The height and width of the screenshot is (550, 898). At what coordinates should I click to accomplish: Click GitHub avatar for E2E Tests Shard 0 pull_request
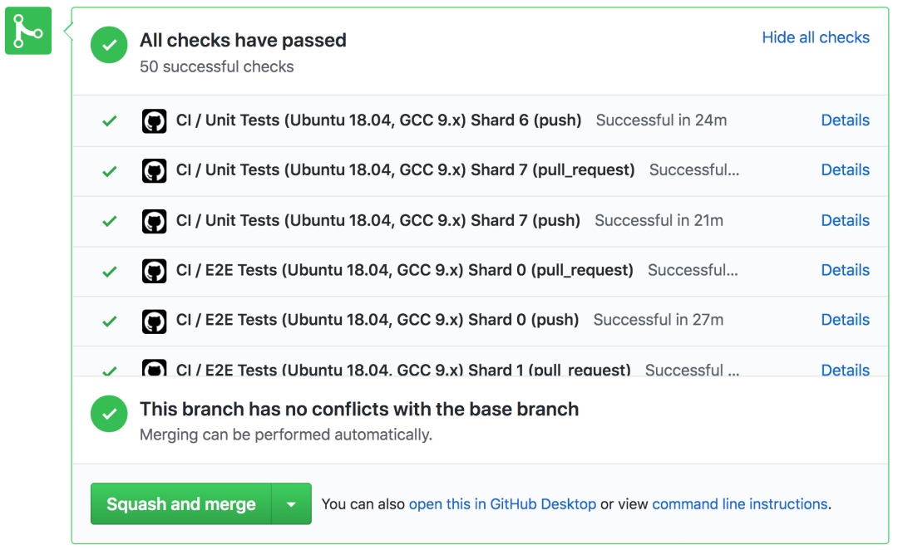154,271
